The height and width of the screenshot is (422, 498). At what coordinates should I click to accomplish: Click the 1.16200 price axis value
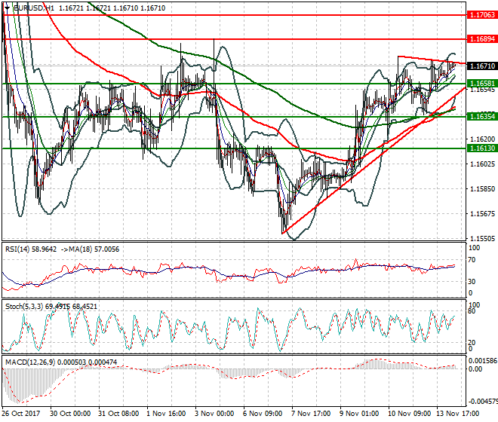click(482, 139)
